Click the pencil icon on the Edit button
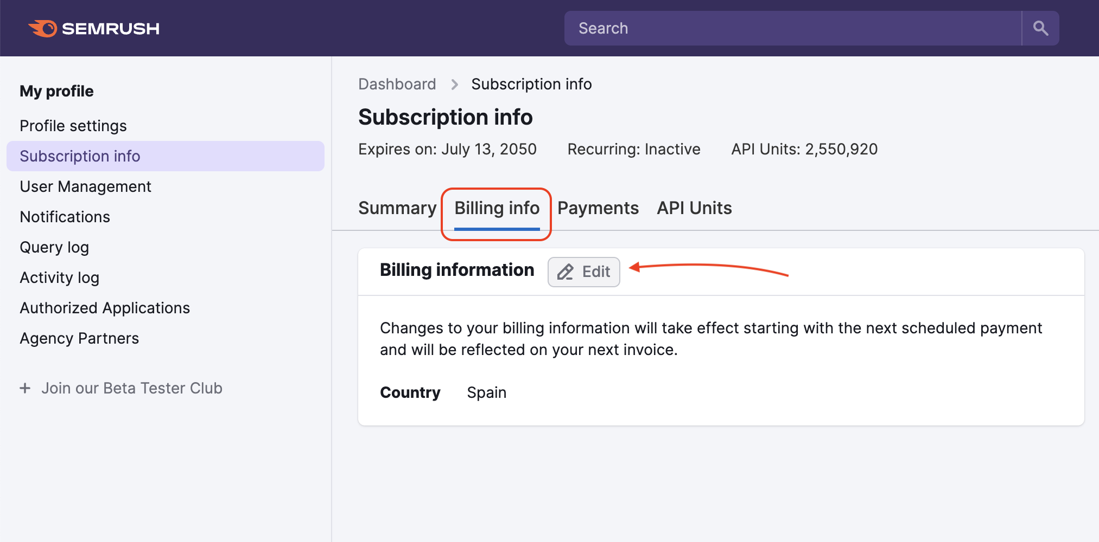Image resolution: width=1099 pixels, height=542 pixels. point(565,272)
